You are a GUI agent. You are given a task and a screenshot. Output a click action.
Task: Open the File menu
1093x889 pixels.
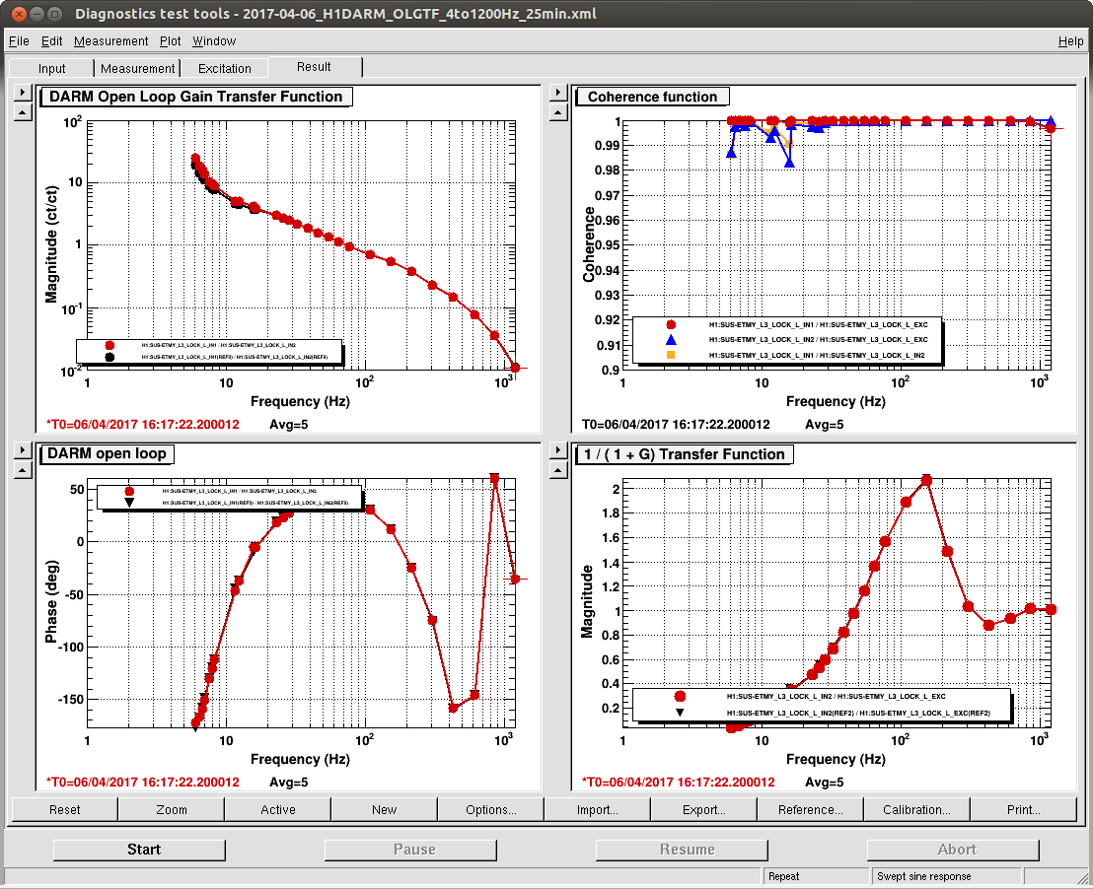[x=19, y=41]
